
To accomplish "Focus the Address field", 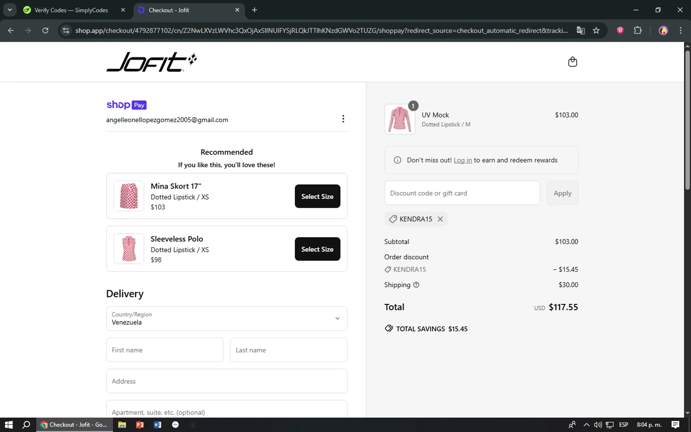I will [227, 381].
